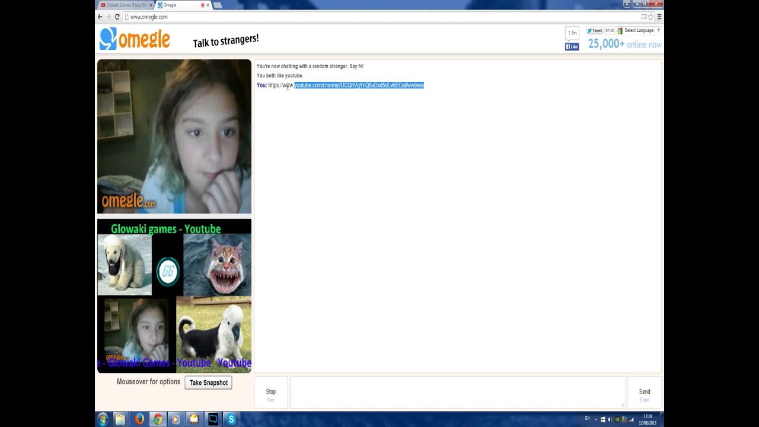Click the volume icon in system tray
Image resolution: width=759 pixels, height=427 pixels.
[x=610, y=419]
